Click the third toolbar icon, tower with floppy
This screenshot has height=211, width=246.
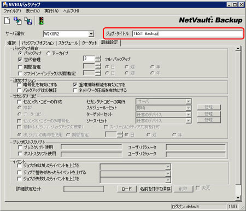(x=28, y=21)
